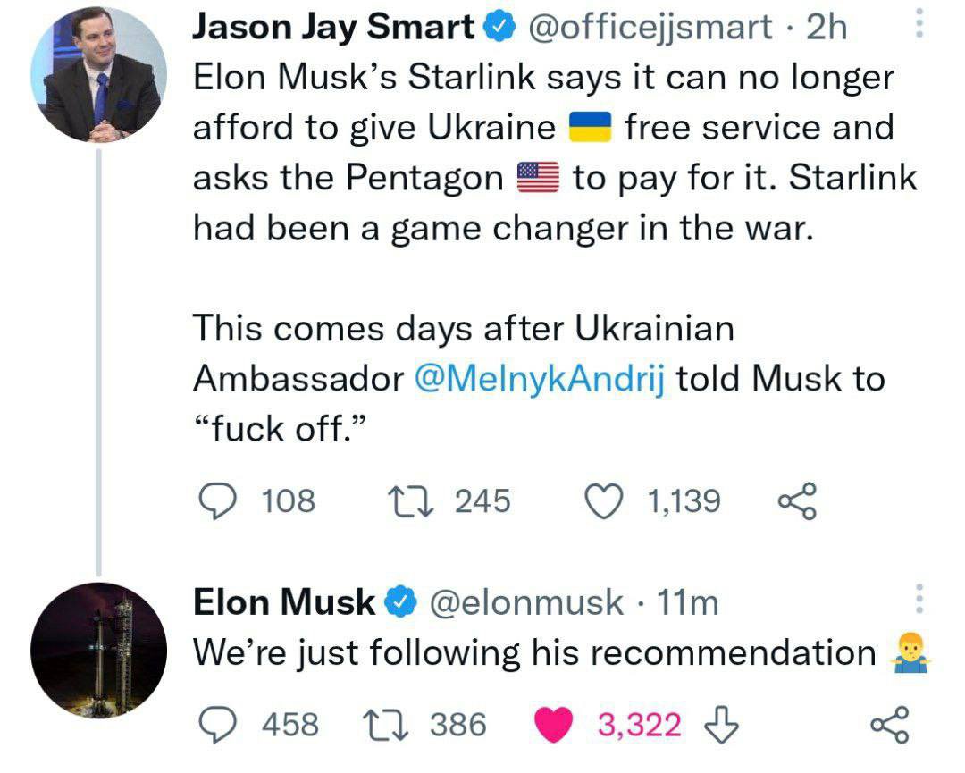Click the Jason Jay Smart display name
The width and height of the screenshot is (965, 773).
(x=333, y=27)
